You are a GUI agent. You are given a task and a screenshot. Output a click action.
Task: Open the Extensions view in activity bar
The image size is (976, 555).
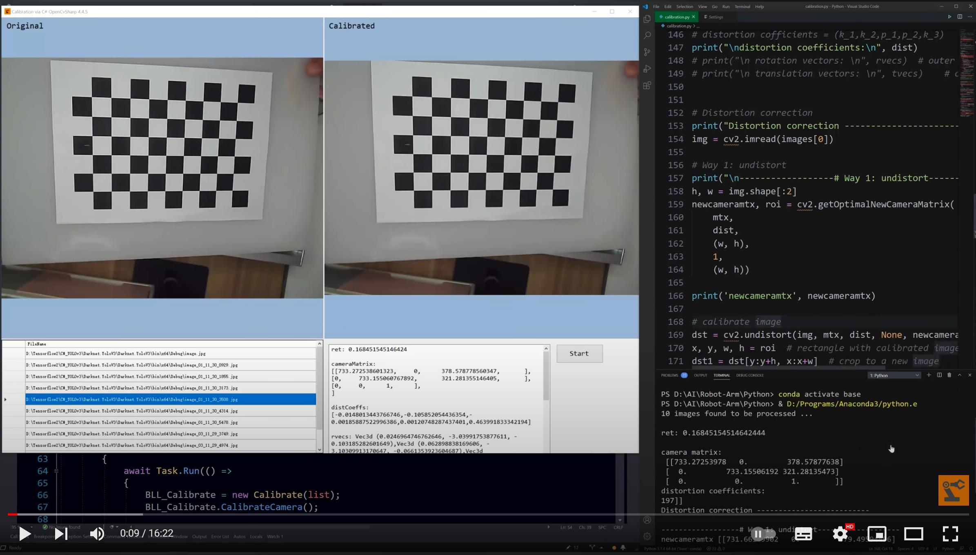647,86
